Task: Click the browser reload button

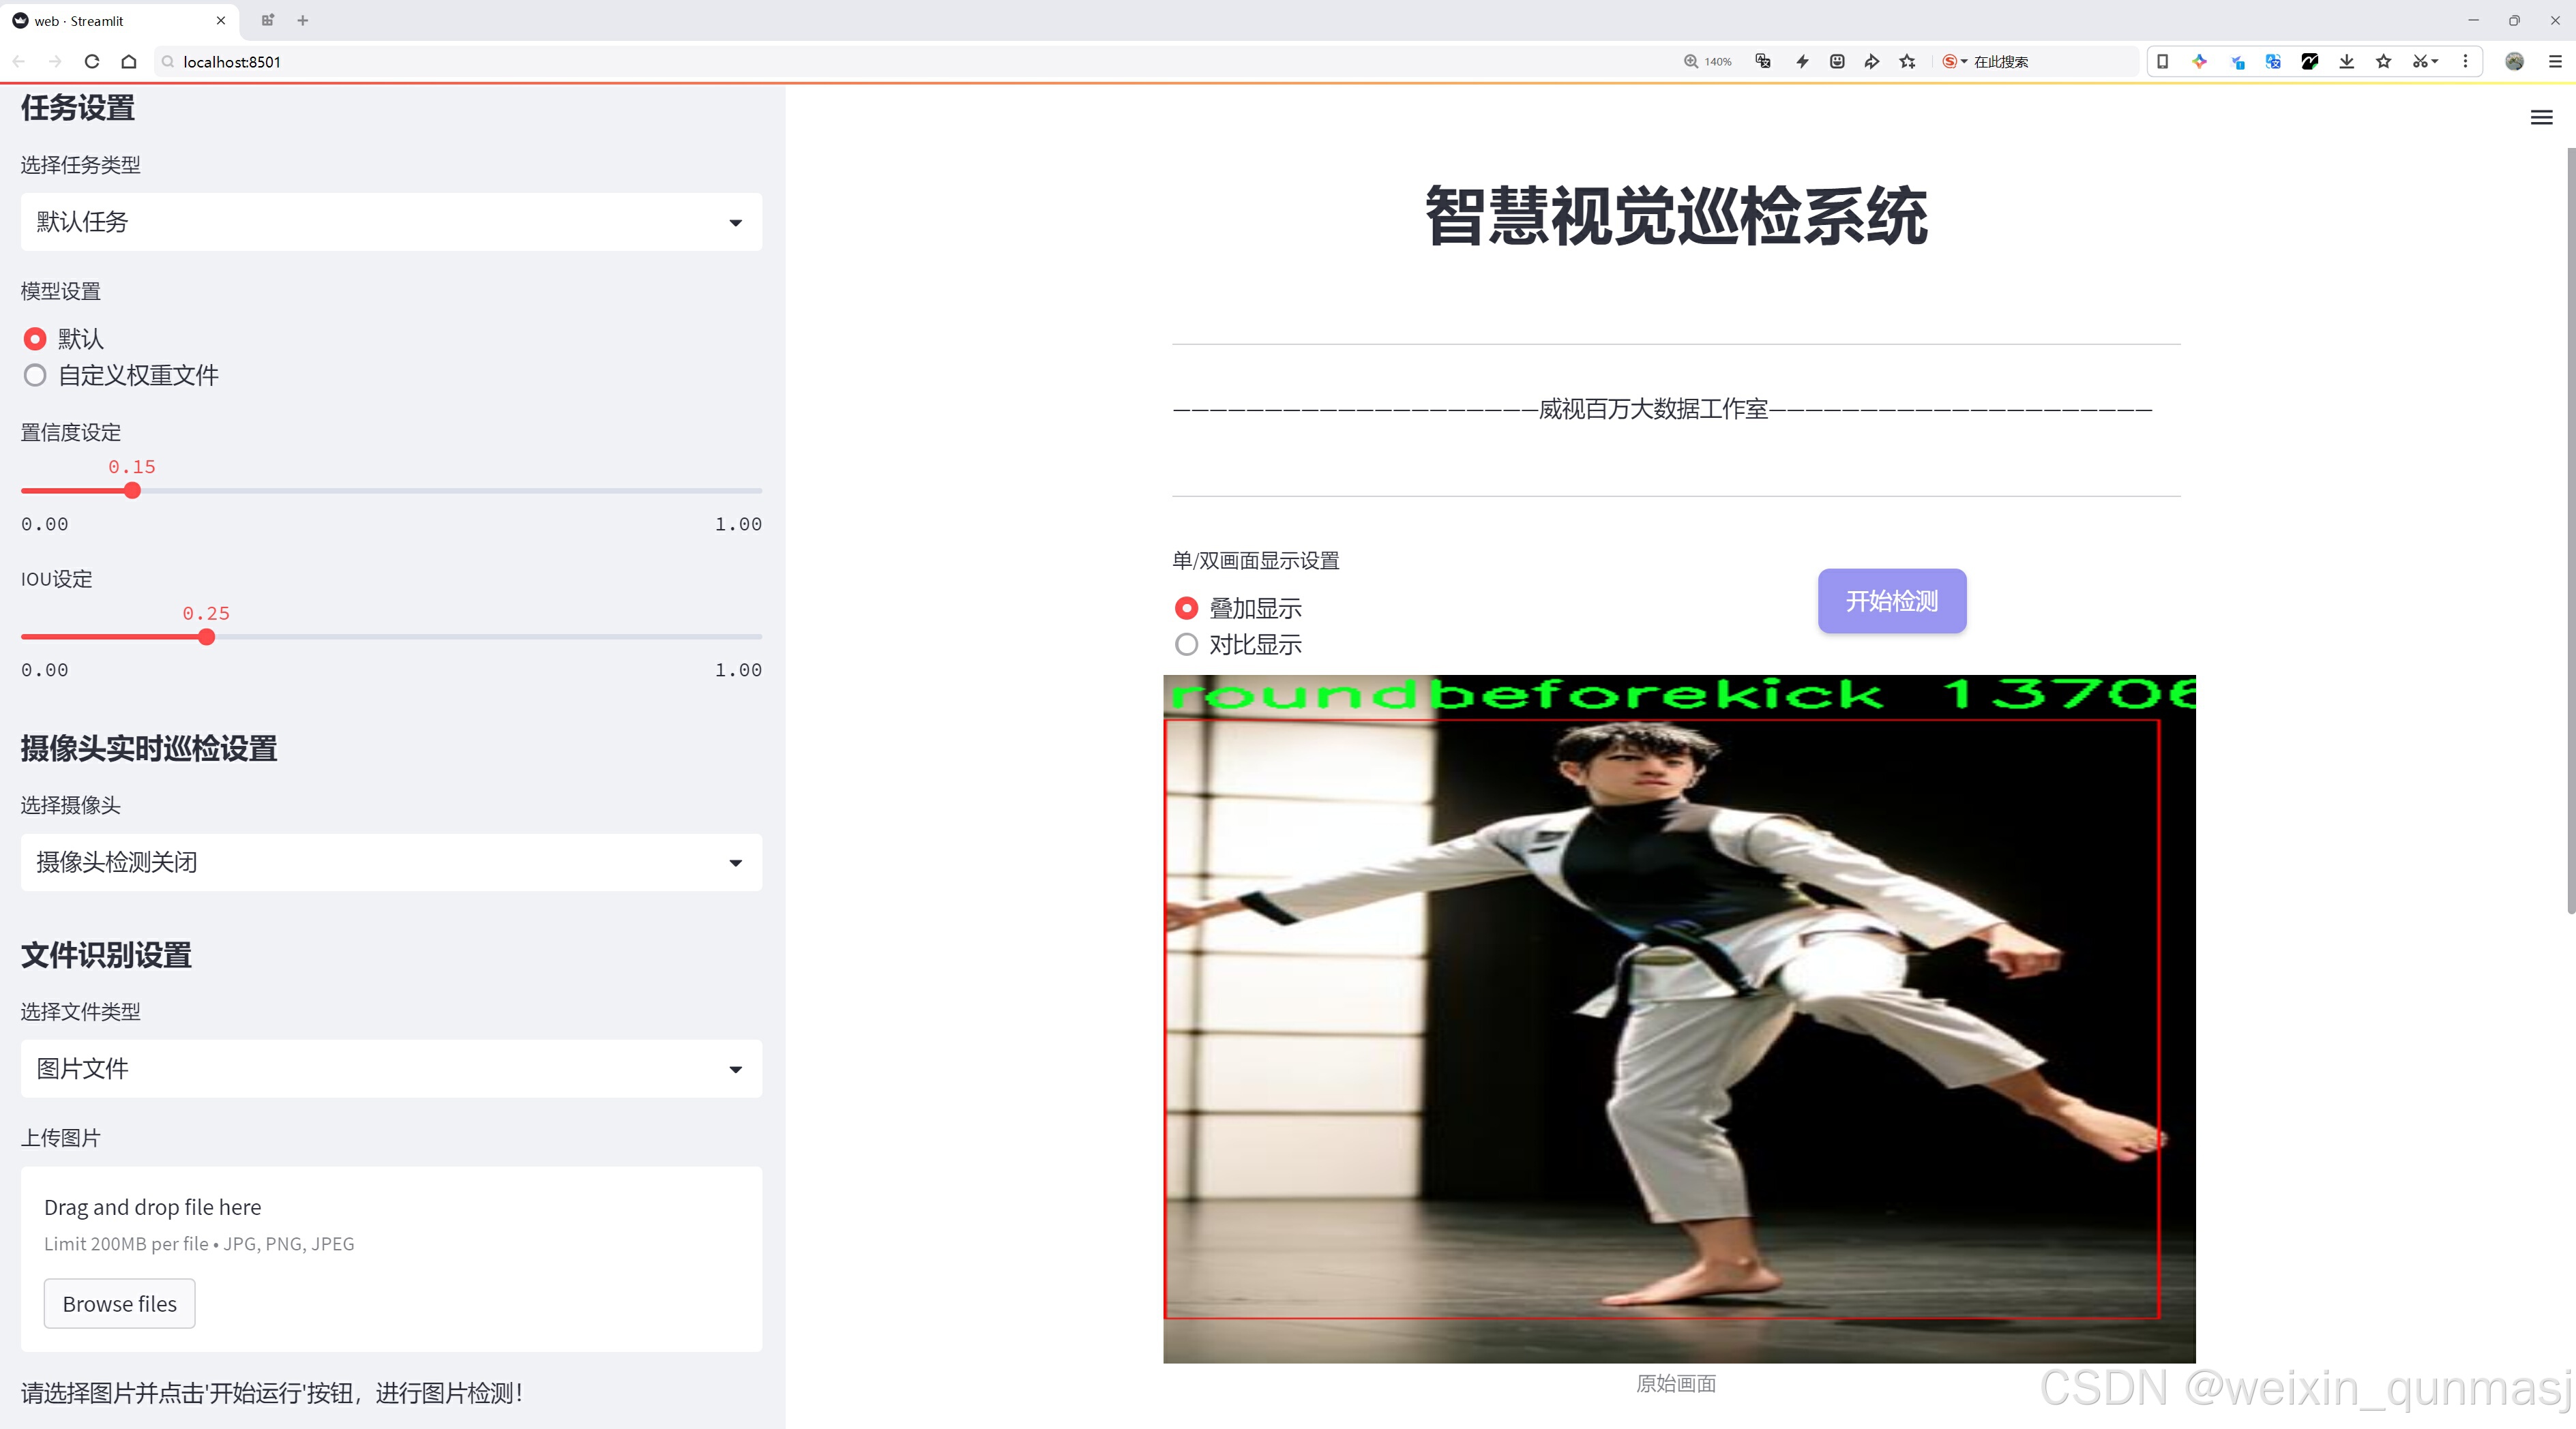Action: pyautogui.click(x=92, y=62)
